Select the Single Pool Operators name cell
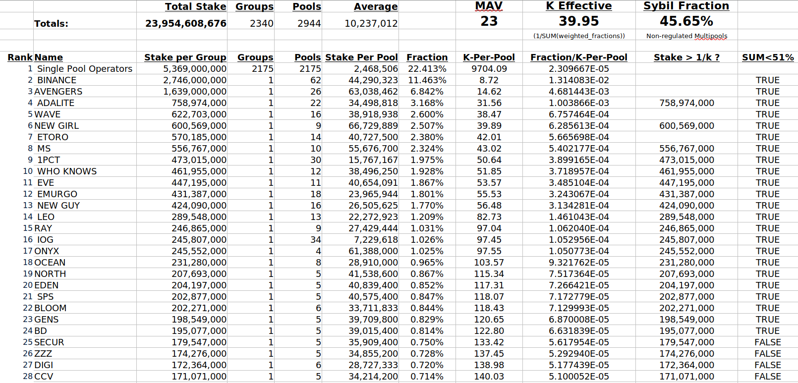This screenshot has height=383, width=798. point(85,69)
